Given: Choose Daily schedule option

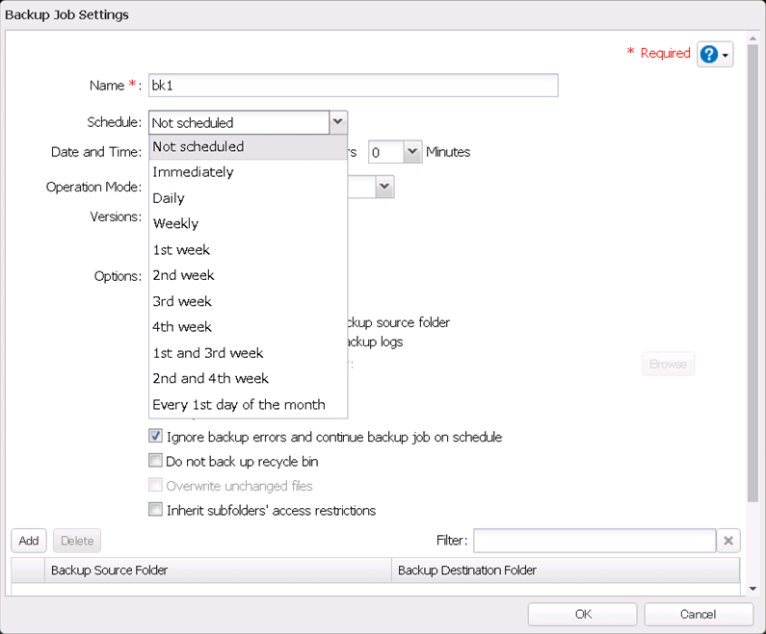Looking at the screenshot, I should 169,198.
